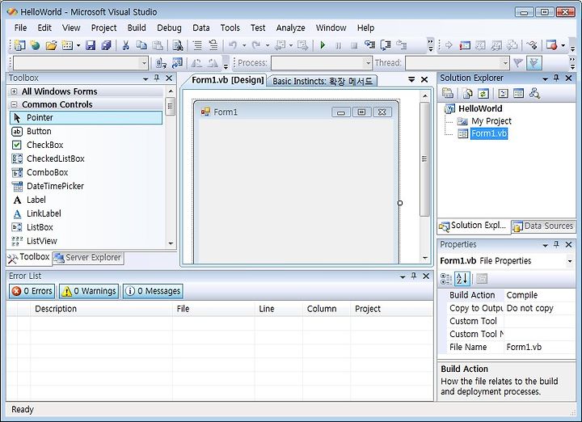Open the Undo history dropdown arrow
582x422 pixels.
click(x=244, y=45)
